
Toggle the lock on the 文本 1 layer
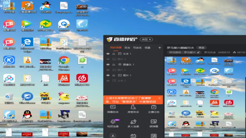[114, 54]
